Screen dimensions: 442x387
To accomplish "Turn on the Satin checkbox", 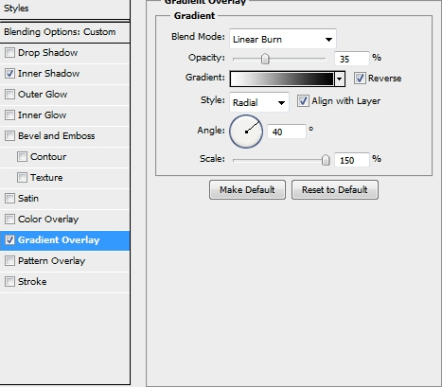I will point(9,198).
